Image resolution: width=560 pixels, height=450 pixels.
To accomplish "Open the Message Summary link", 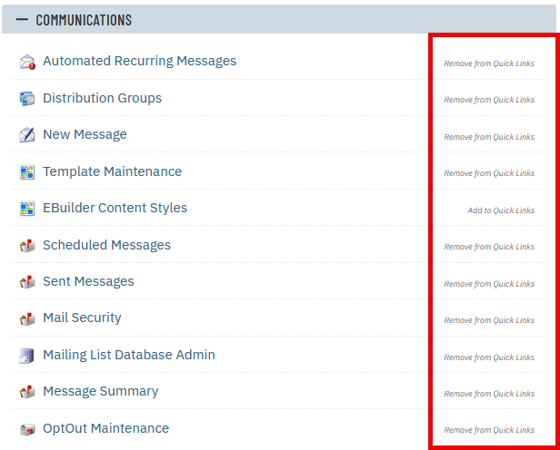I will (x=100, y=391).
